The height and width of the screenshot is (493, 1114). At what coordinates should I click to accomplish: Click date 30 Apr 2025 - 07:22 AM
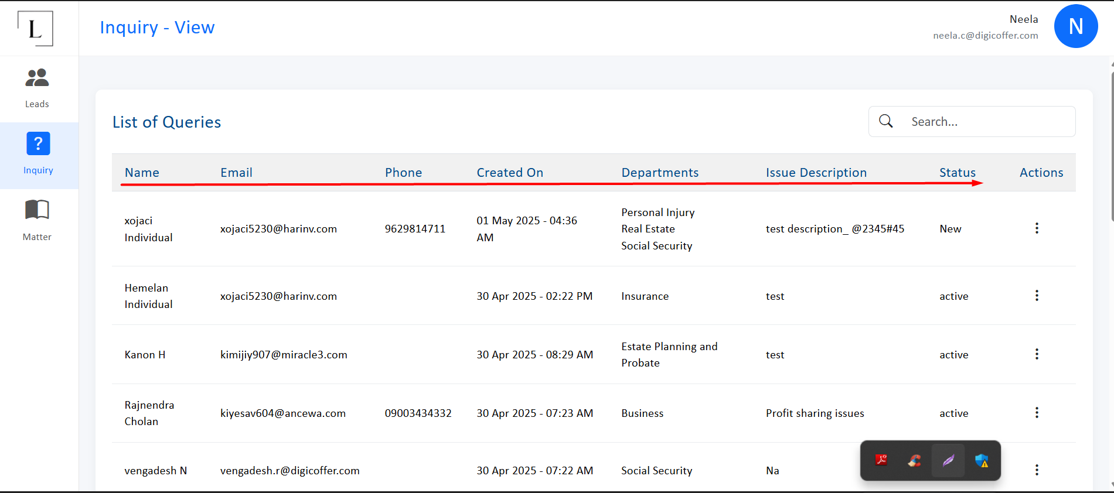534,471
